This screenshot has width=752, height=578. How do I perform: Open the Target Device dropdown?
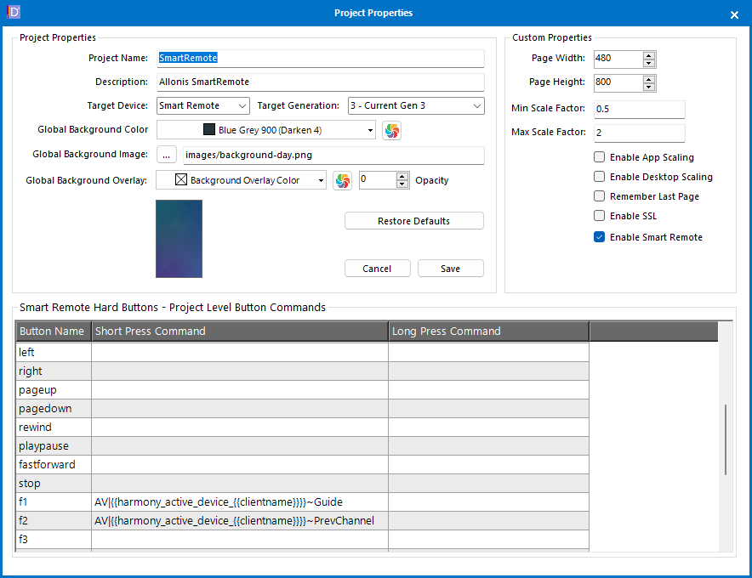202,106
